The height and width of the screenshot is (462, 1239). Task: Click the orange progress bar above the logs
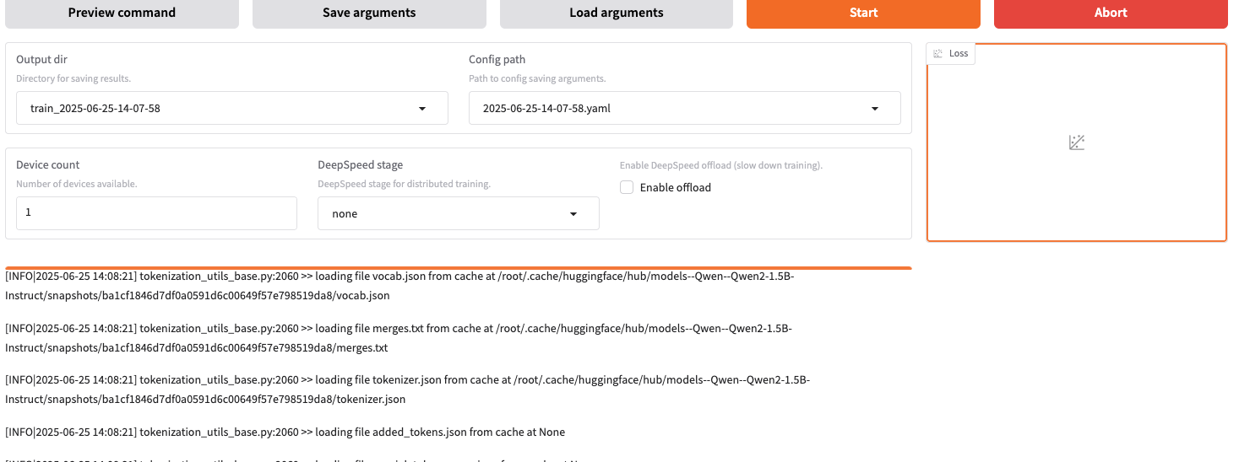point(458,268)
